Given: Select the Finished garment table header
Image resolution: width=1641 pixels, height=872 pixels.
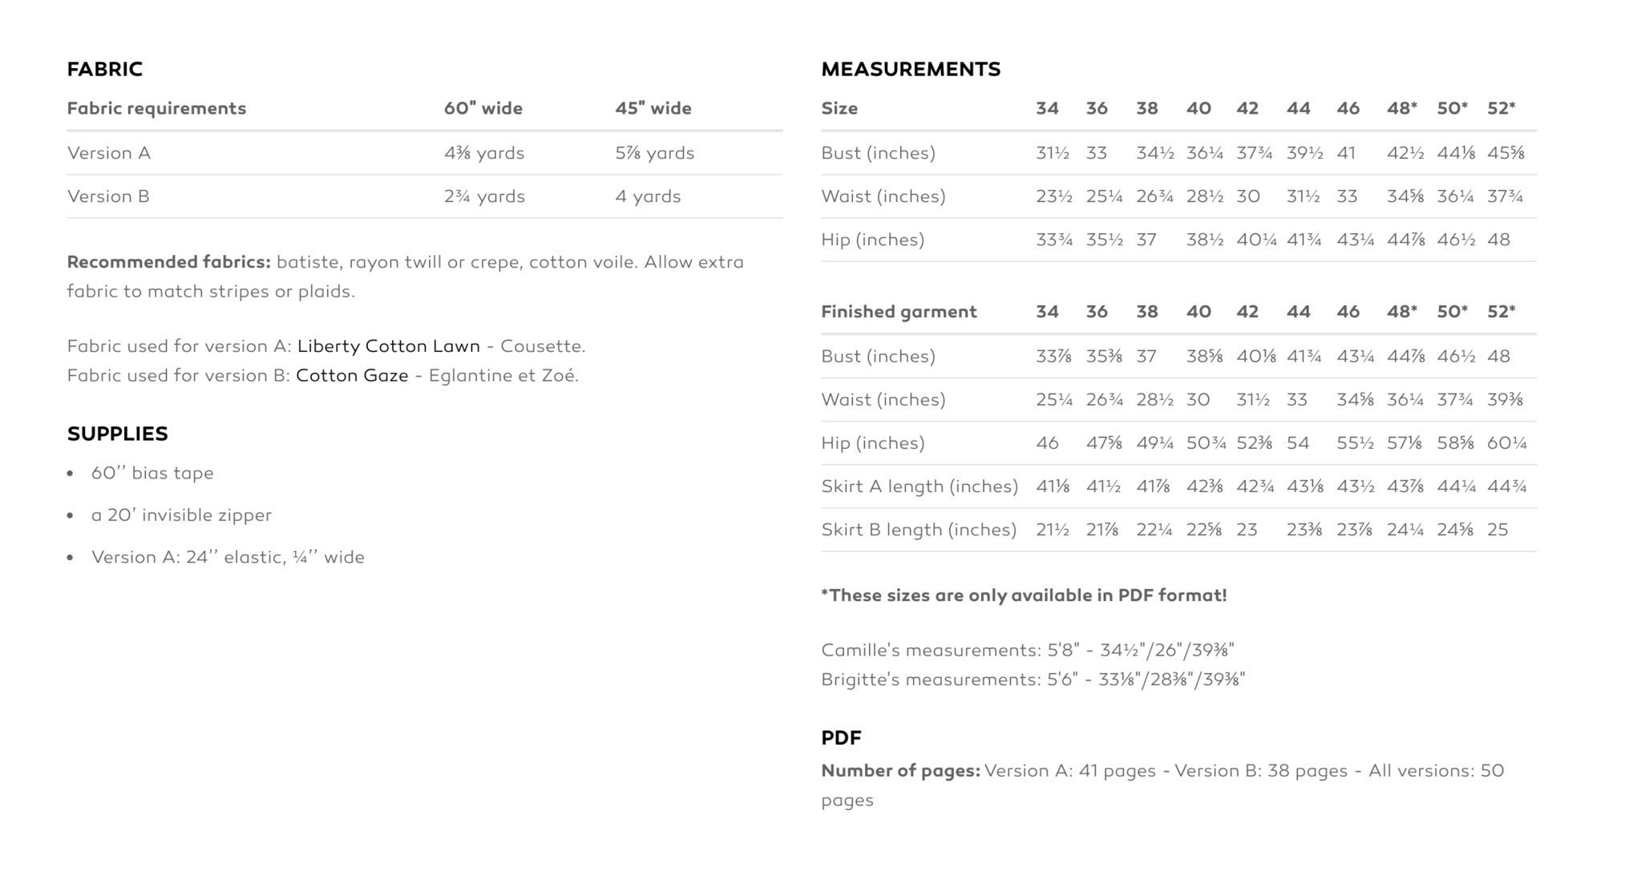Looking at the screenshot, I should coord(899,312).
